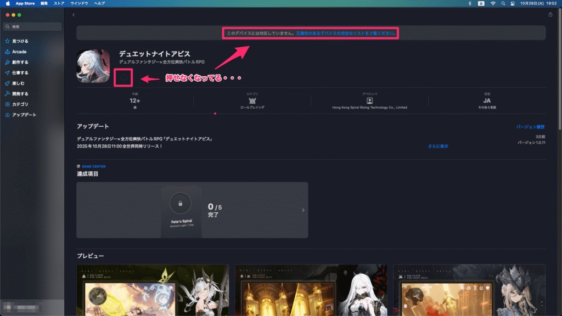This screenshot has width=562, height=316.
Task: Select 創作する (Create) in the sidebar
Action: pyautogui.click(x=20, y=62)
